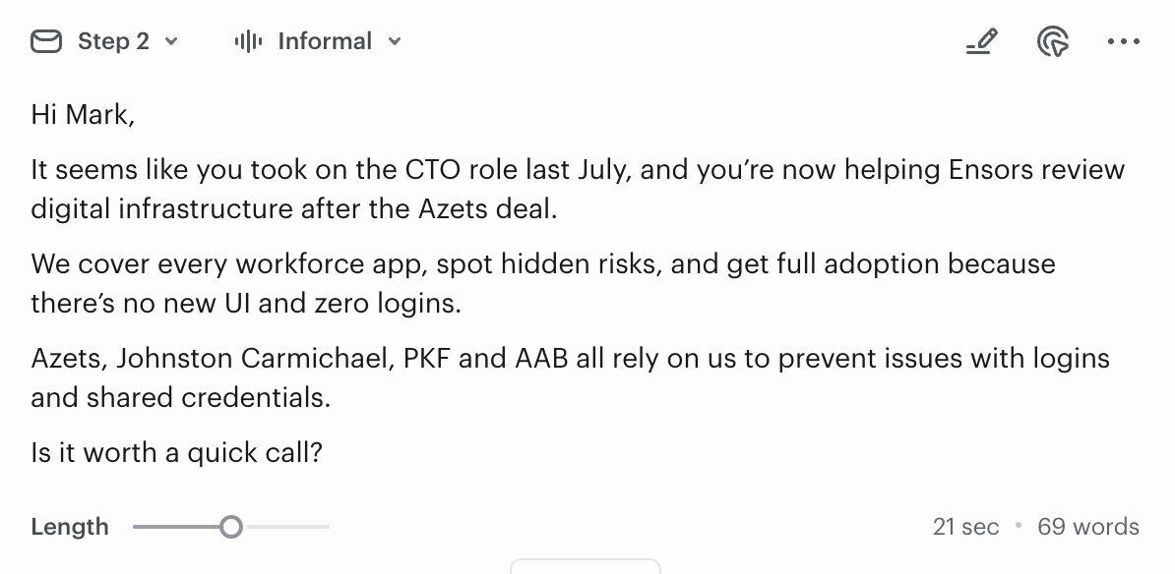This screenshot has height=574, width=1175.
Task: Click the envelope icon beside Step 2
Action: (x=46, y=41)
